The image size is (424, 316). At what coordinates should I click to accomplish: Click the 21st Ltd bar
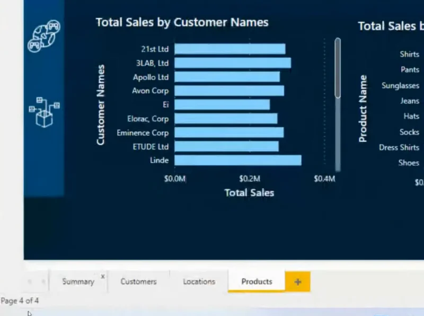(230, 49)
